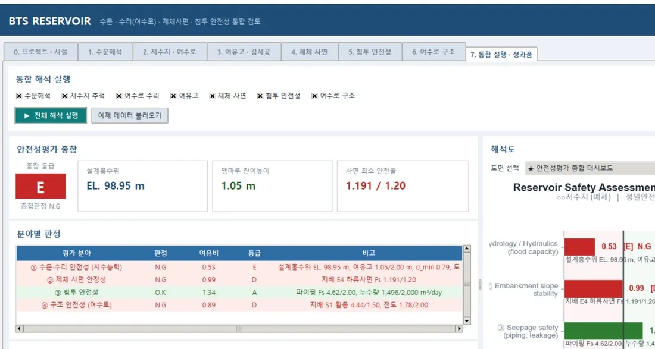Toggle the 여수로 수리 checkbox
The height and width of the screenshot is (349, 655).
tap(119, 96)
